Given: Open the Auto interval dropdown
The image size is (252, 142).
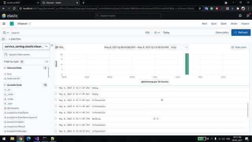Looking at the screenshot, I should [179, 47].
